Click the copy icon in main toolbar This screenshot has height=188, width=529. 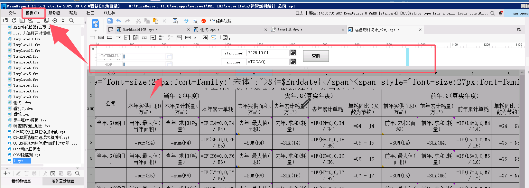147,21
